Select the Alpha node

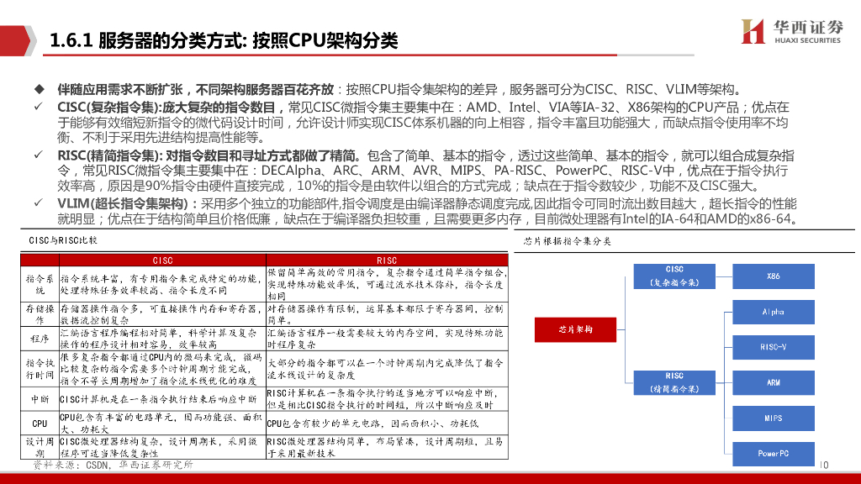773,312
